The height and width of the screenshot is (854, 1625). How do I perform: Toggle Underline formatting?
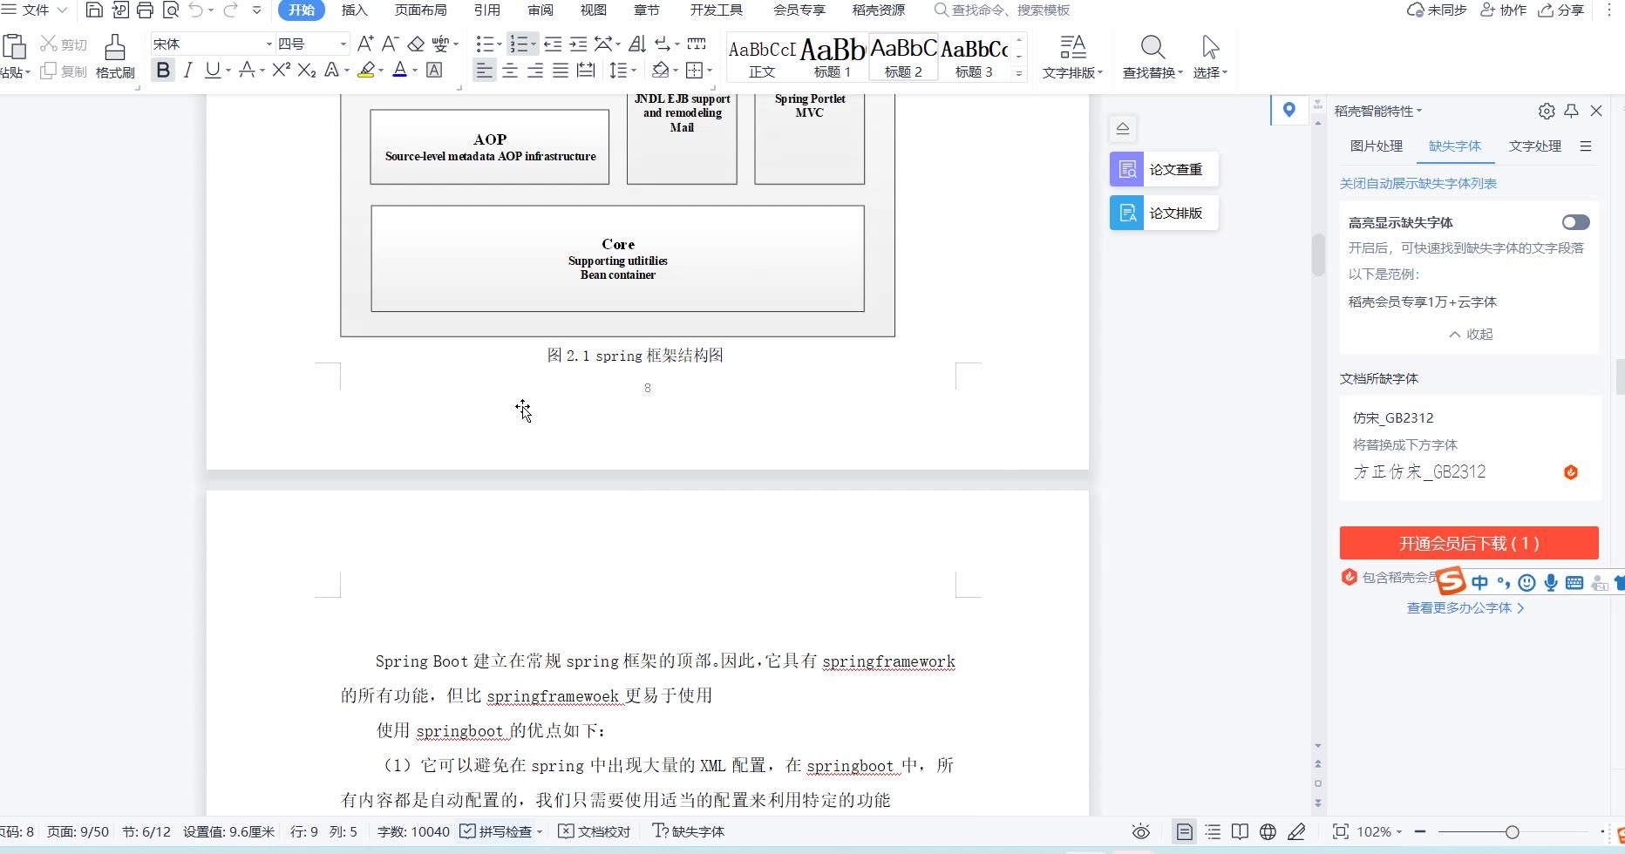pyautogui.click(x=213, y=71)
